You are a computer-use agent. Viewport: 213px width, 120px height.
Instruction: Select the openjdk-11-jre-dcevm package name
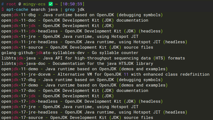click(x=26, y=74)
